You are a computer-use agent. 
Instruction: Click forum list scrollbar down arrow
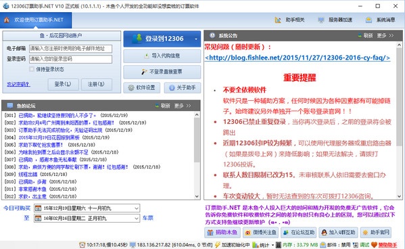[x=197, y=196]
